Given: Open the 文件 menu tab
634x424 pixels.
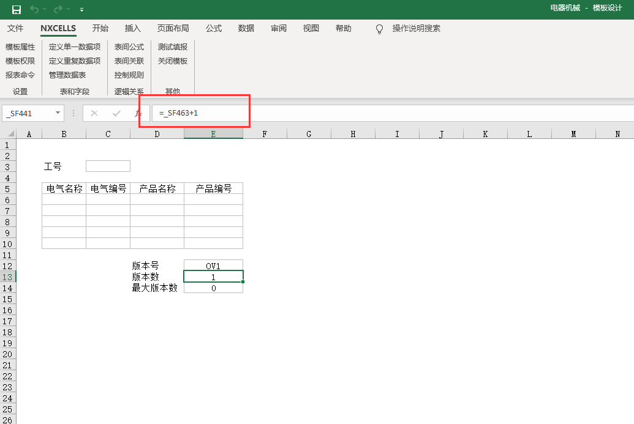Looking at the screenshot, I should [15, 28].
